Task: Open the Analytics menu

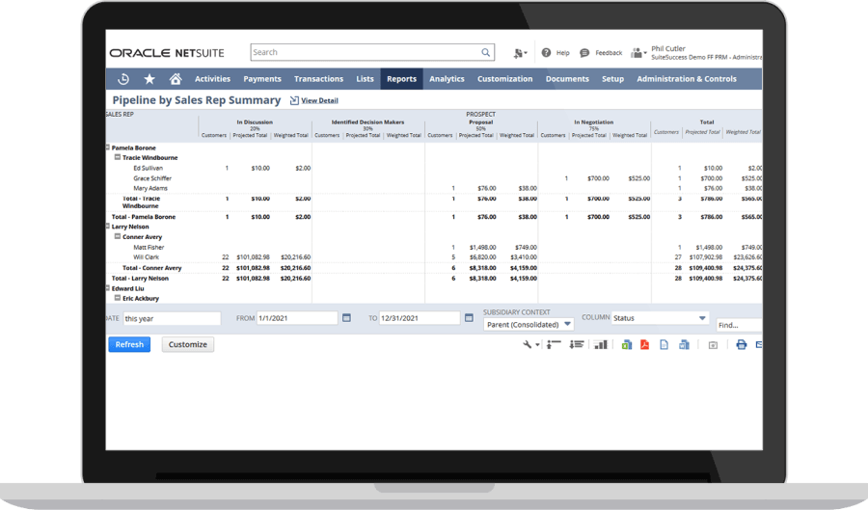Action: (x=447, y=79)
